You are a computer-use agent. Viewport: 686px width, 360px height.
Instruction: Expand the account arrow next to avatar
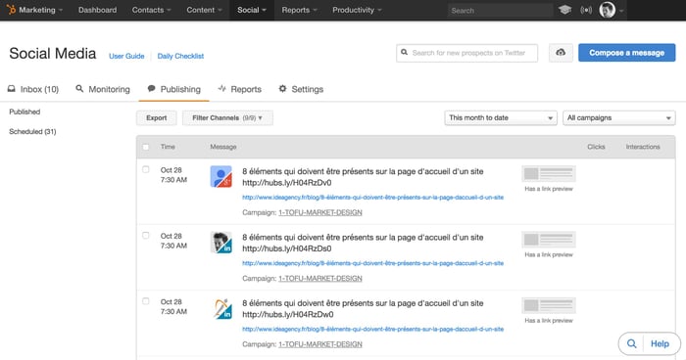coord(621,11)
